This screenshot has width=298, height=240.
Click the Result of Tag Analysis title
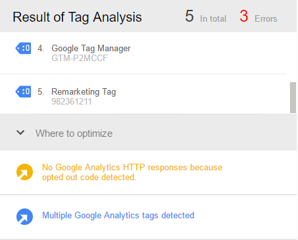(77, 17)
